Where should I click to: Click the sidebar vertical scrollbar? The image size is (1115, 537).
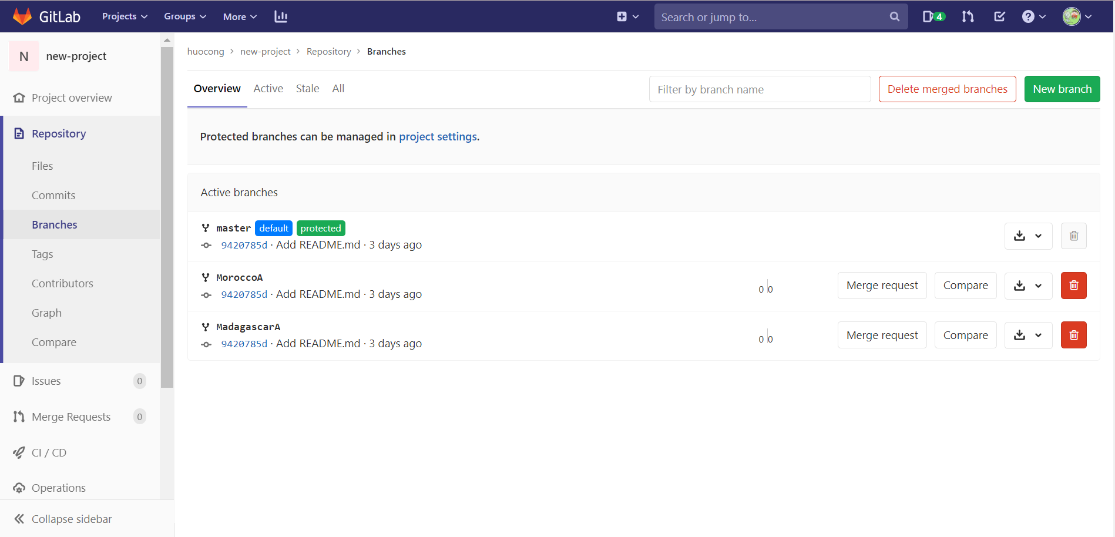coord(167,217)
